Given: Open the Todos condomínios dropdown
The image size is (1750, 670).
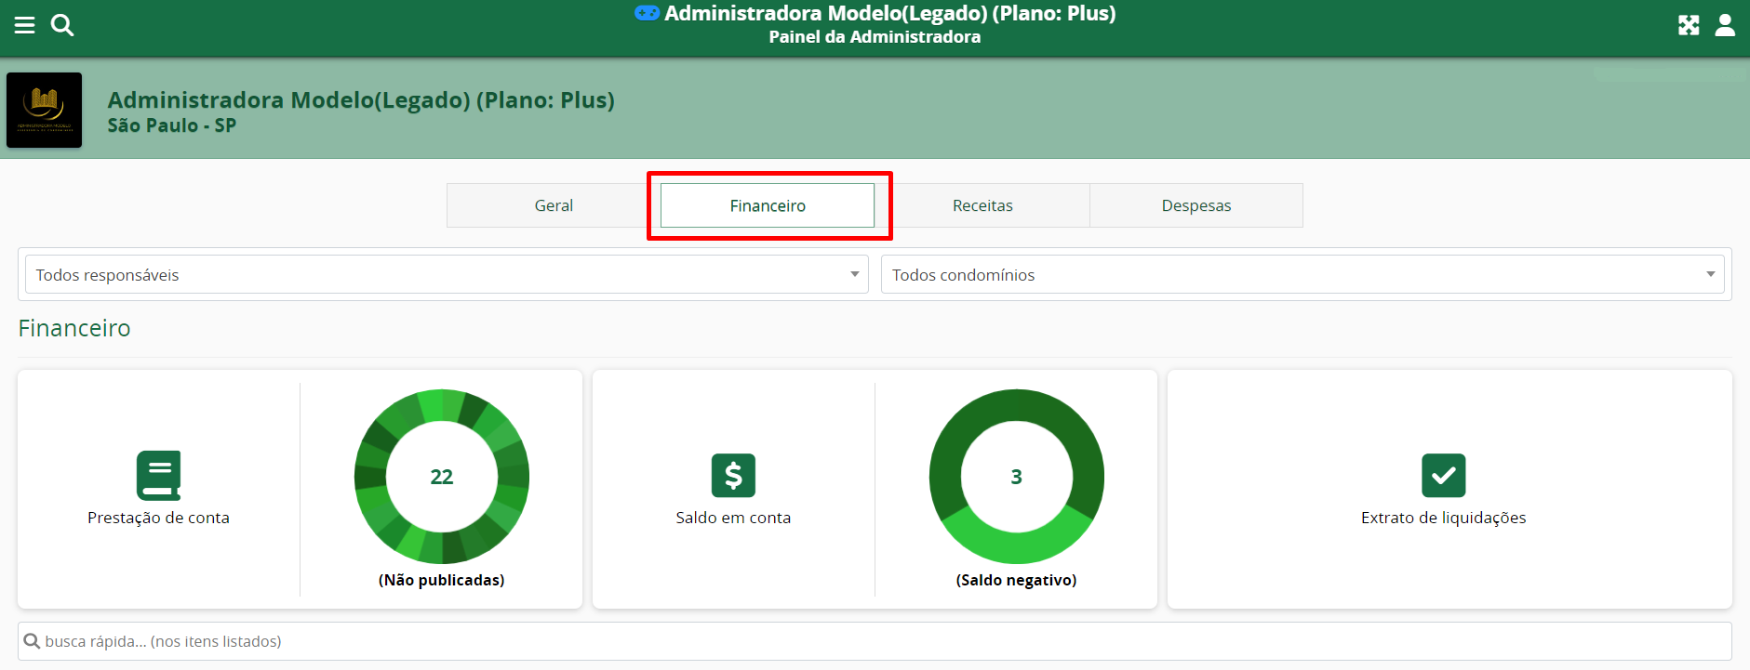Looking at the screenshot, I should pos(1302,274).
